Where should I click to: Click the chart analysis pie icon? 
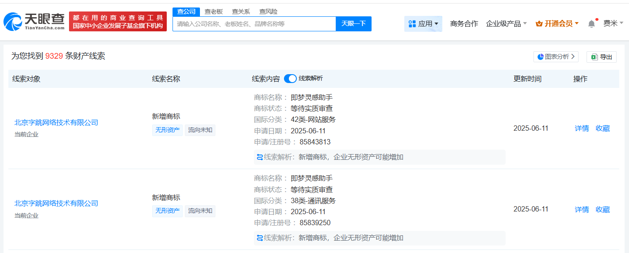541,57
